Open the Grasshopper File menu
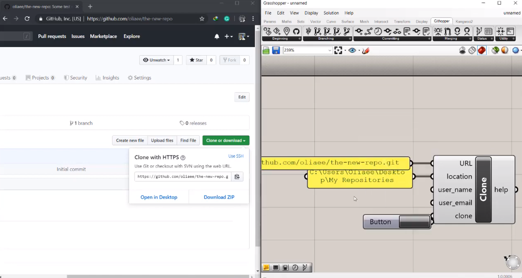This screenshot has width=522, height=278. pos(268,13)
